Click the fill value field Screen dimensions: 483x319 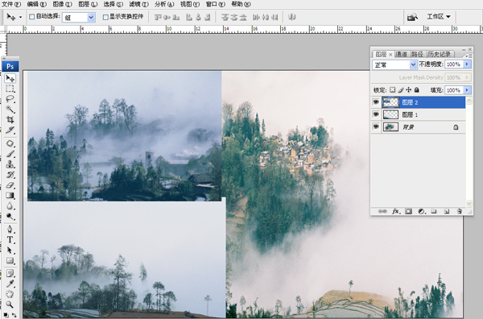pos(454,90)
